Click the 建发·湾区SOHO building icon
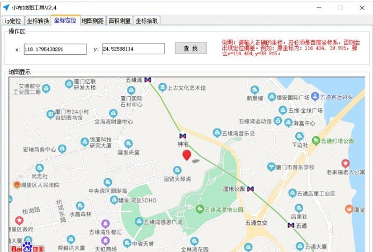Image resolution: width=373 pixels, height=252 pixels. pyautogui.click(x=115, y=200)
